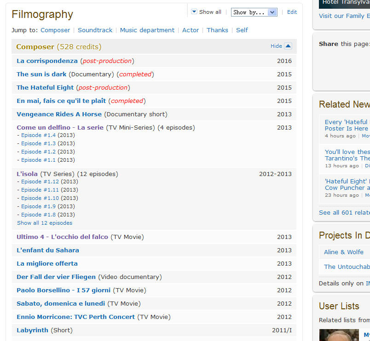Expand Show all 12 episodes of L'isola
The image size is (370, 341).
point(45,223)
